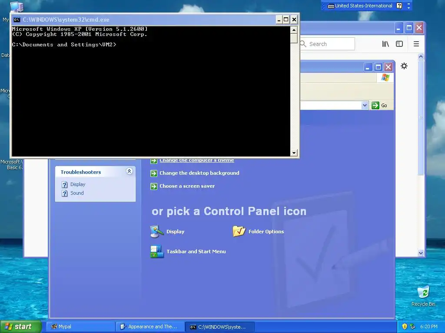Open the Start menu
445x333 pixels.
(x=20, y=326)
